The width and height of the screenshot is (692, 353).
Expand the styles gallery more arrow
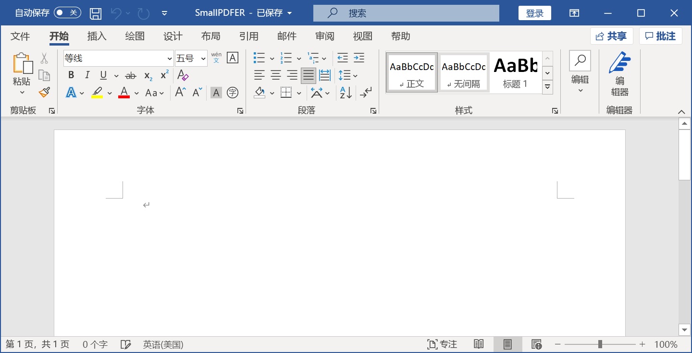click(x=547, y=87)
